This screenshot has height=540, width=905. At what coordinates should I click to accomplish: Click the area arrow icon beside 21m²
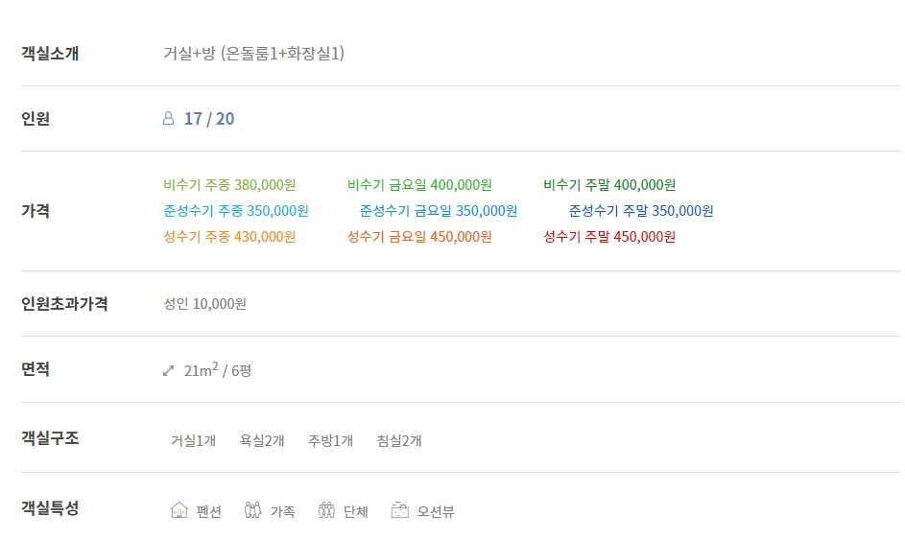[x=168, y=370]
